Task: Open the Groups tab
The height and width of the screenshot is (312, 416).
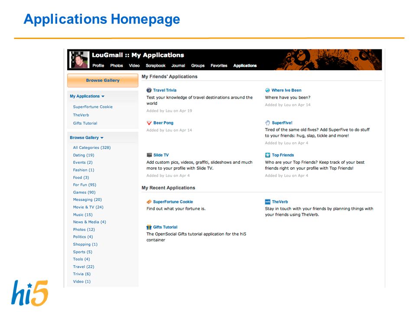Action: (198, 65)
